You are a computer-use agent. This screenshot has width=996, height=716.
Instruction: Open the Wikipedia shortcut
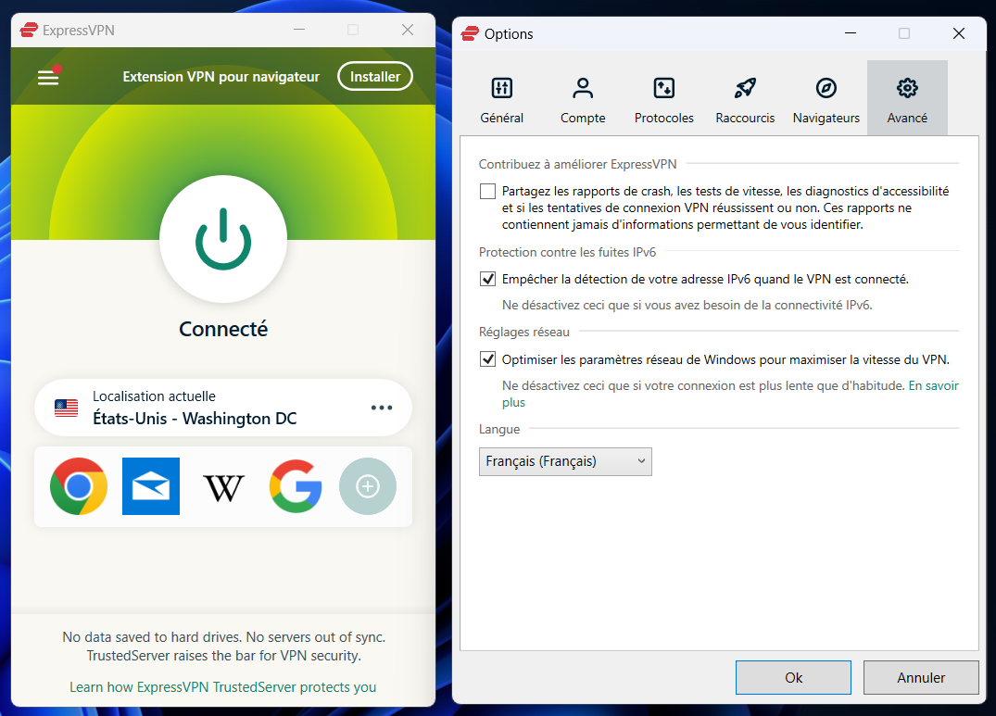point(223,487)
